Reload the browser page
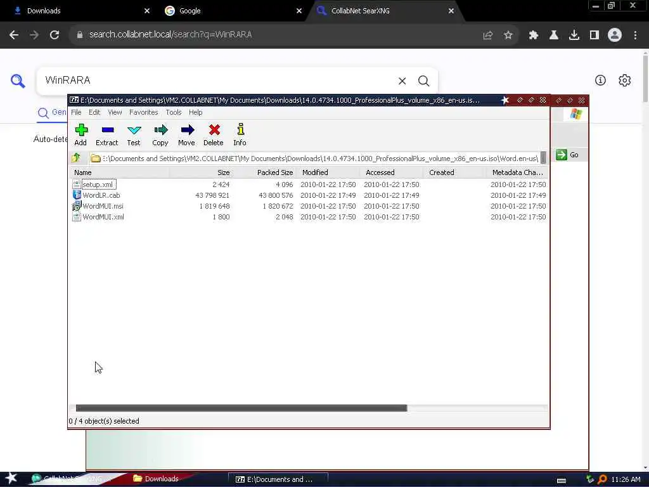Viewport: 649px width, 487px height. (55, 35)
